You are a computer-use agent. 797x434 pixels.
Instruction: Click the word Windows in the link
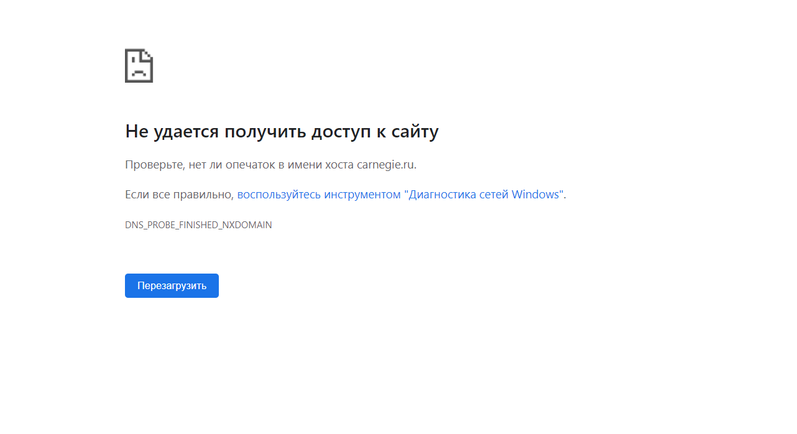(x=537, y=195)
